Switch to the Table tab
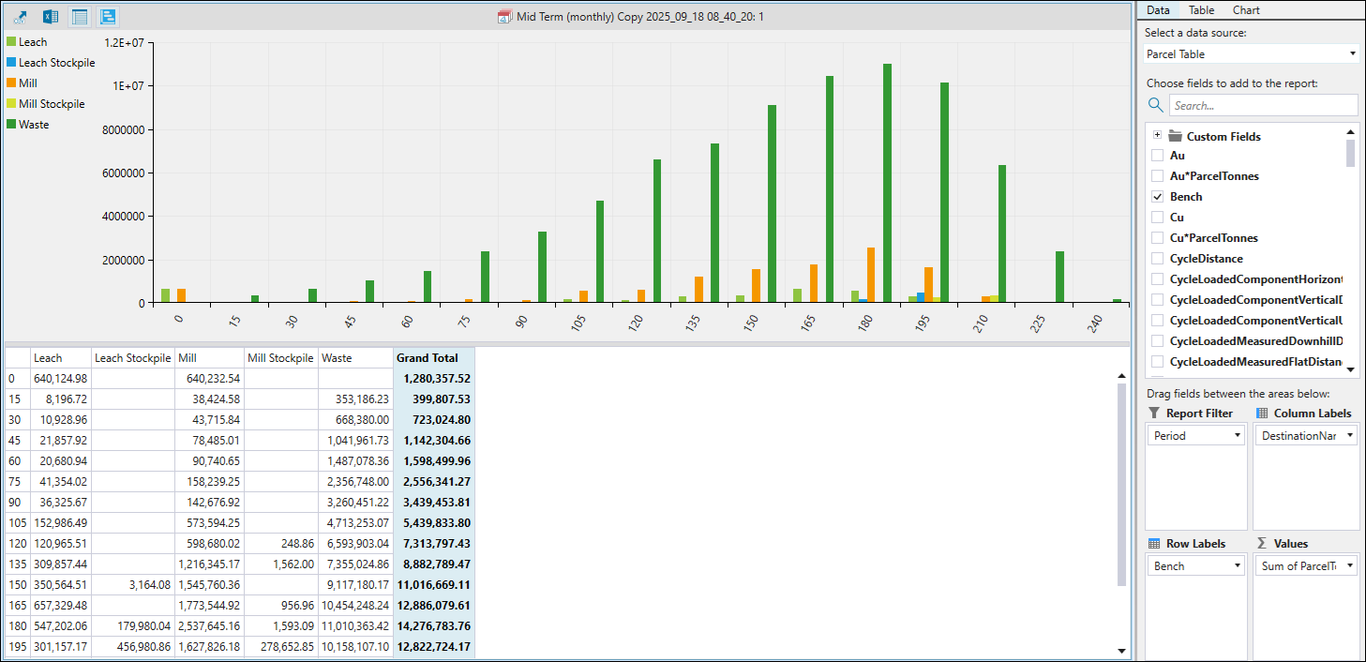Screen dimensions: 1366x662 click(x=1201, y=10)
